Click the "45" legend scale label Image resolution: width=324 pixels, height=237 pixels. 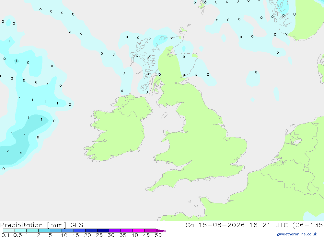click(x=146, y=235)
